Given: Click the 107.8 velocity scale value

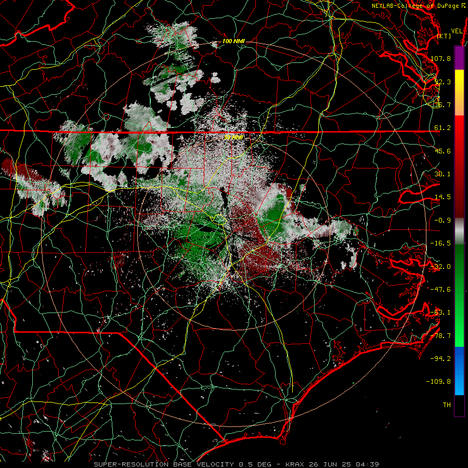Looking at the screenshot, I should click(440, 58).
